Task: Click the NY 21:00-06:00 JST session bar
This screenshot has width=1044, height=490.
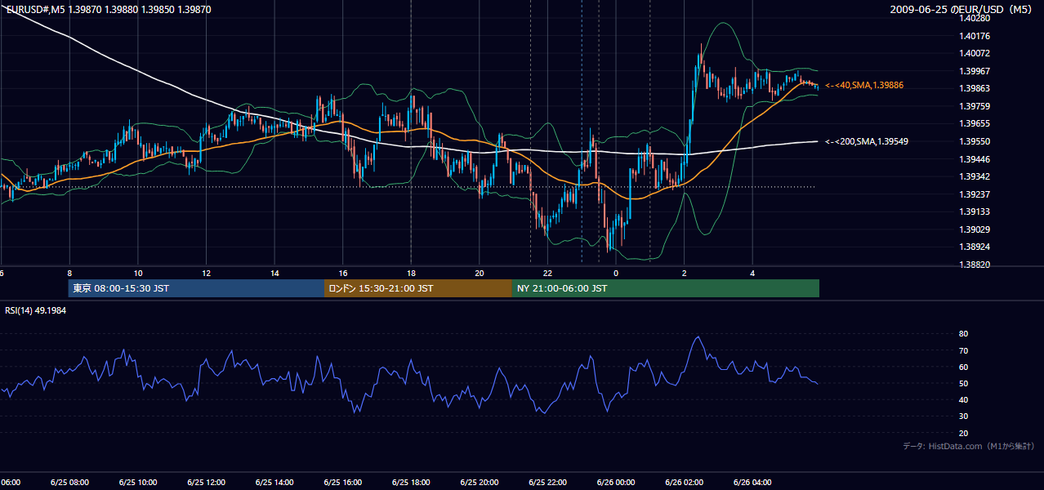Action: (666, 288)
